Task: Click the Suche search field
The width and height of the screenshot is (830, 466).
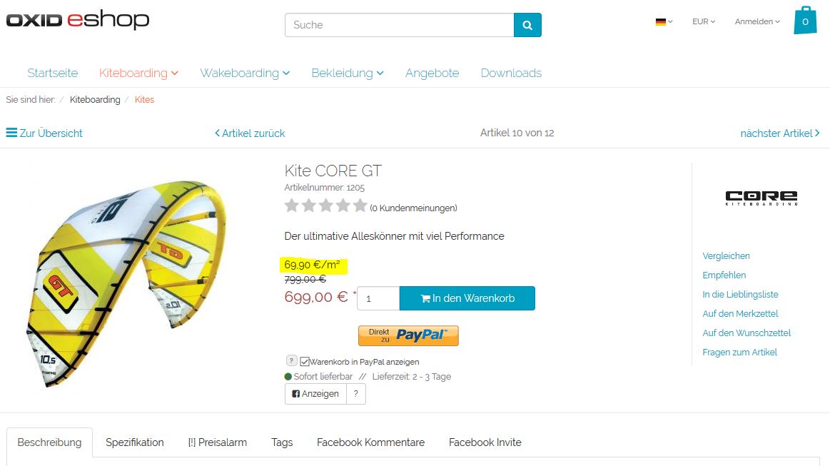Action: [399, 25]
